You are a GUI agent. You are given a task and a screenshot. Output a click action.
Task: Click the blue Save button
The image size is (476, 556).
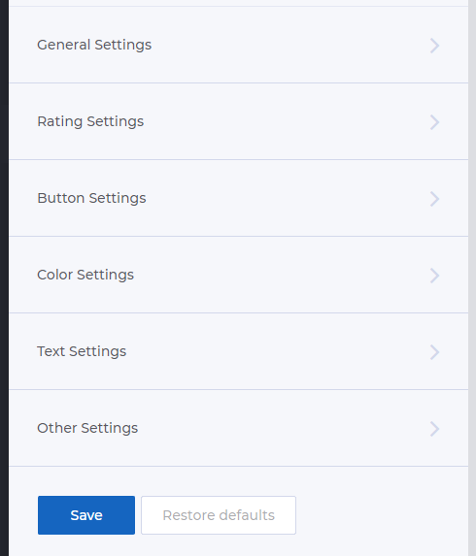point(86,515)
